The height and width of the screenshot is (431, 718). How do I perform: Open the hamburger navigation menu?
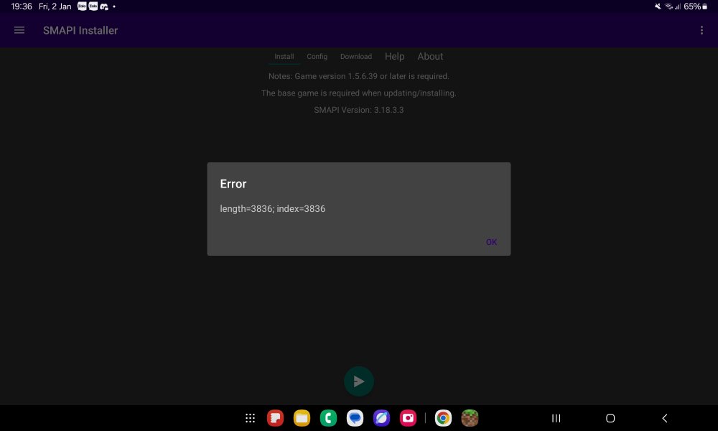(19, 30)
